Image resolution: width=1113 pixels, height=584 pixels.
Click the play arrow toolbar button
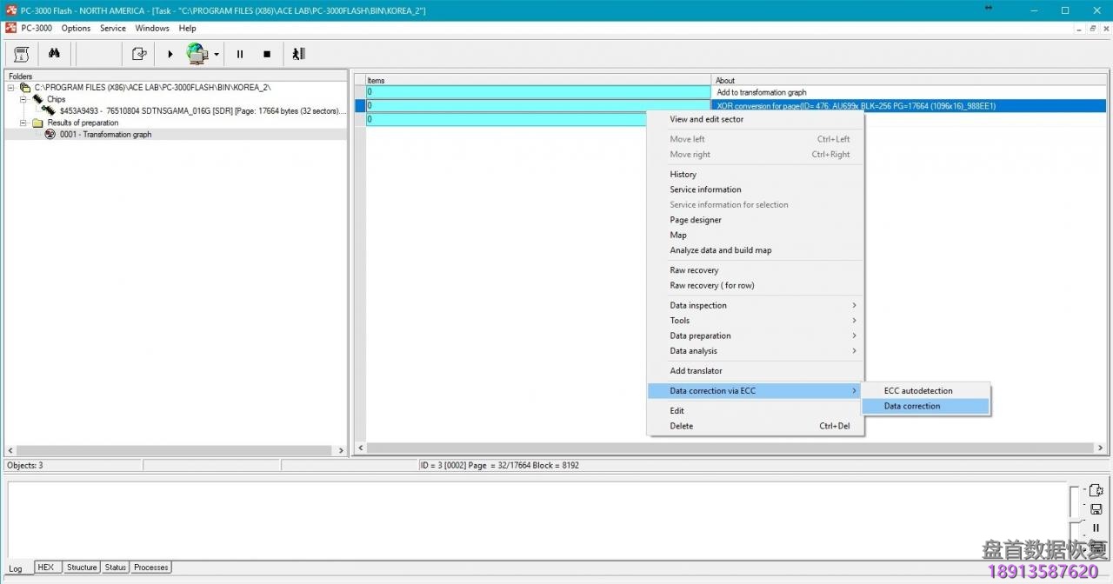tap(170, 54)
